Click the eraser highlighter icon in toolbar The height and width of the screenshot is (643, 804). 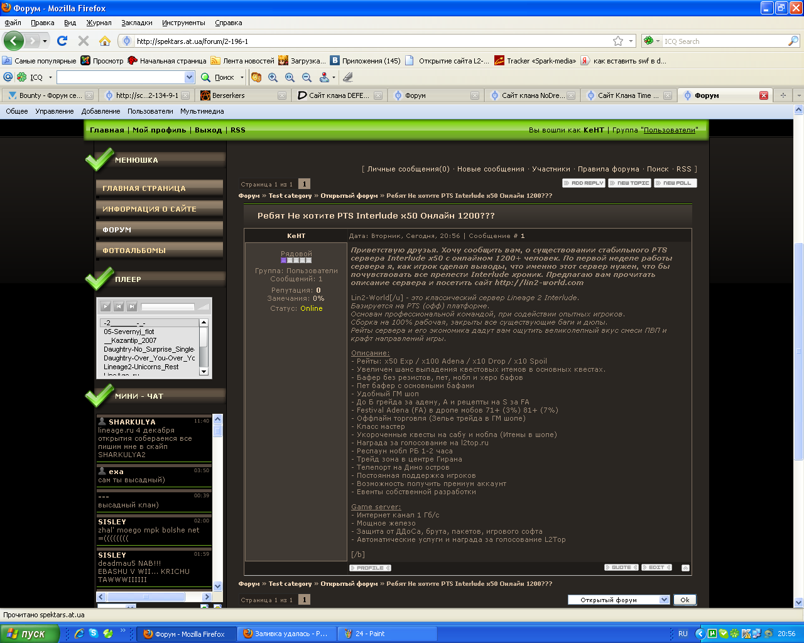(x=348, y=77)
